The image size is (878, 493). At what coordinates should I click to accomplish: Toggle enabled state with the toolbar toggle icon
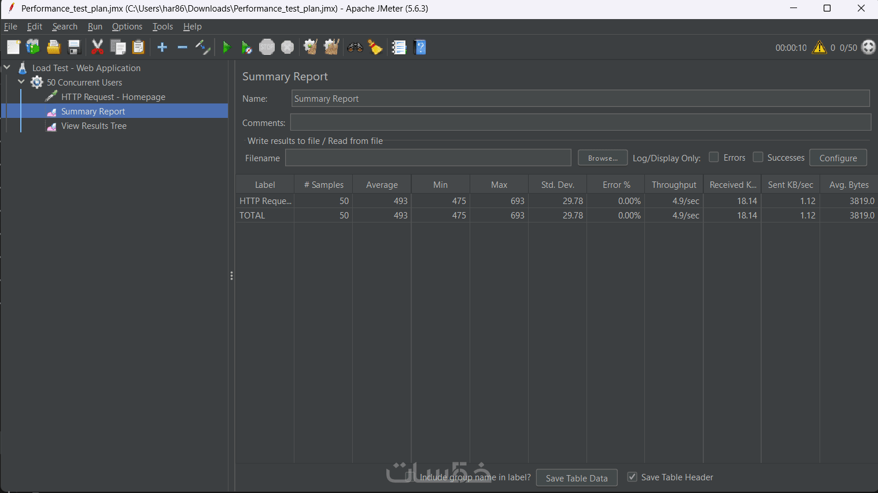pyautogui.click(x=203, y=47)
